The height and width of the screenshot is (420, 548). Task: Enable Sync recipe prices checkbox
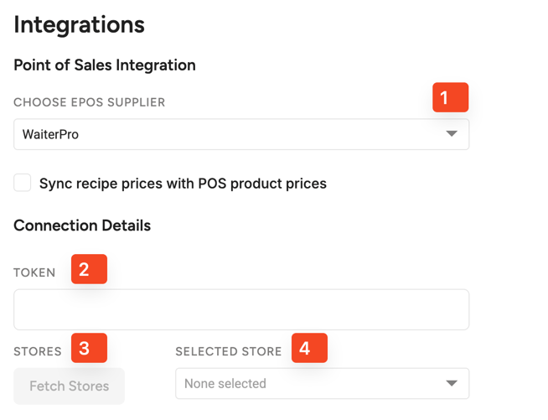tap(23, 183)
